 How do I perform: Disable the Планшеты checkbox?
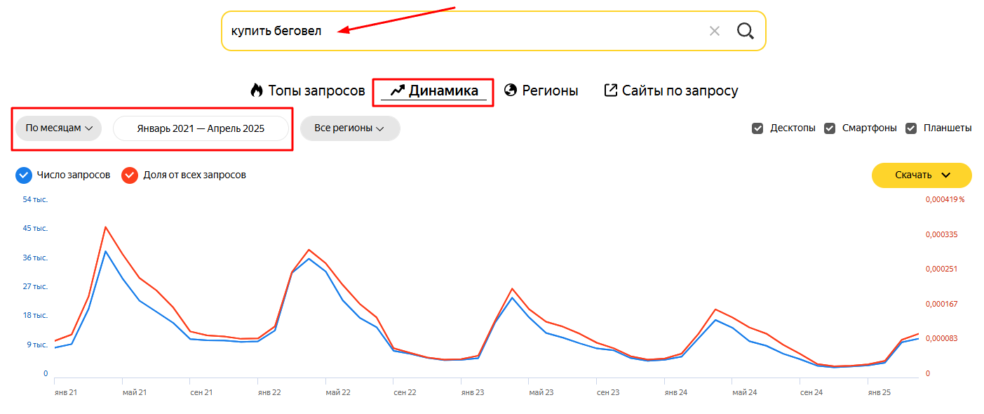point(911,128)
